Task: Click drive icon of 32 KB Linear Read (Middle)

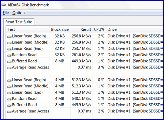Action: (9, 43)
